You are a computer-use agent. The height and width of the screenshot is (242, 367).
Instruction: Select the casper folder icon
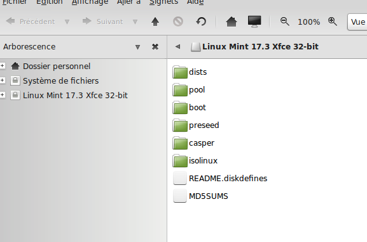coord(180,143)
